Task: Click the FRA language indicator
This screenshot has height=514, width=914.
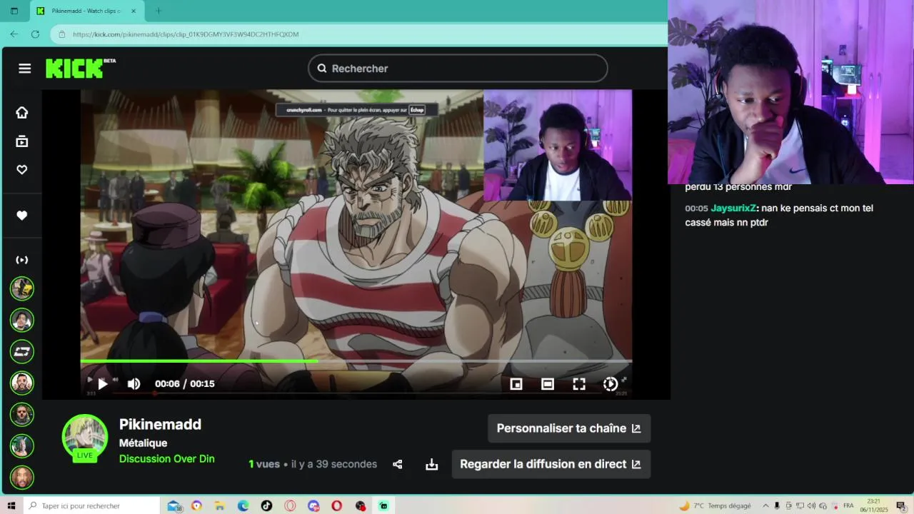Action: pos(848,505)
